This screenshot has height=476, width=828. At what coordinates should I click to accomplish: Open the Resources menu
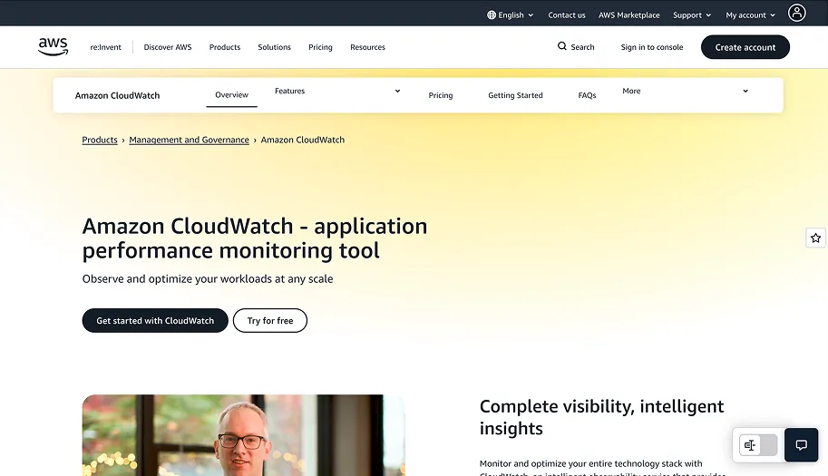(x=367, y=47)
